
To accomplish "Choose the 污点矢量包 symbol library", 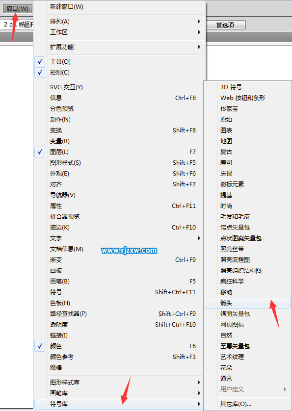I will click(x=247, y=227).
